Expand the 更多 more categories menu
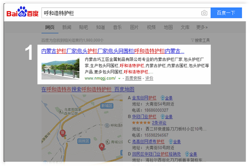The width and height of the screenshot is (250, 166). tap(202, 28)
